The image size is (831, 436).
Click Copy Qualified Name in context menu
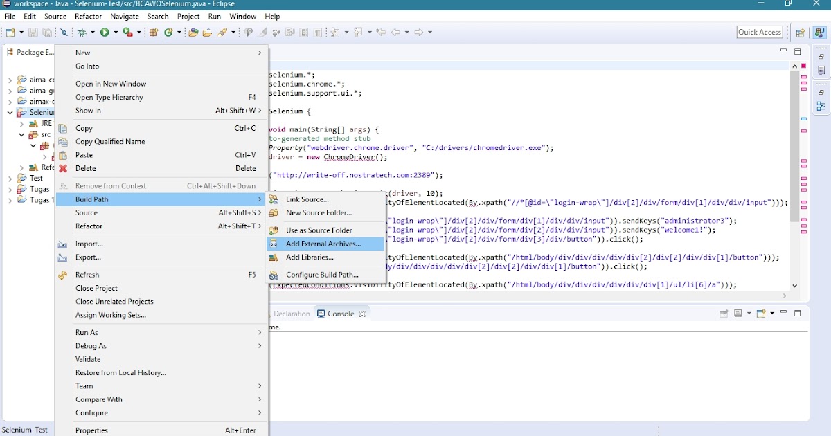click(161, 142)
